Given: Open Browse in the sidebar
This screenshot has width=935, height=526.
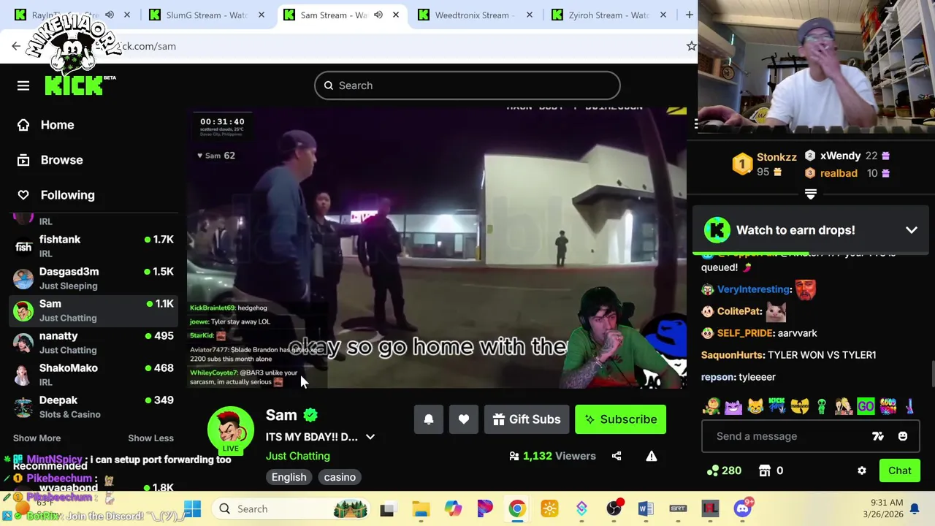Looking at the screenshot, I should (51, 160).
